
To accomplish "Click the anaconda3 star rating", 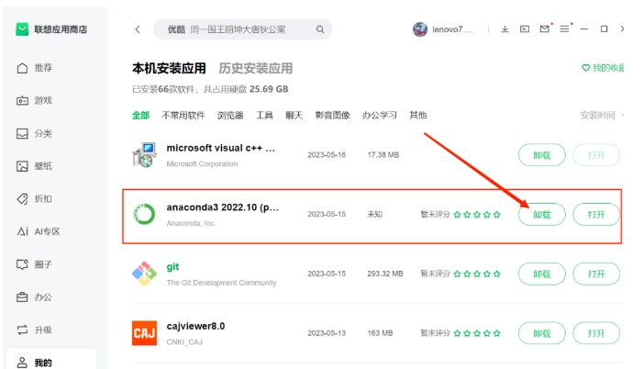I will pyautogui.click(x=477, y=215).
